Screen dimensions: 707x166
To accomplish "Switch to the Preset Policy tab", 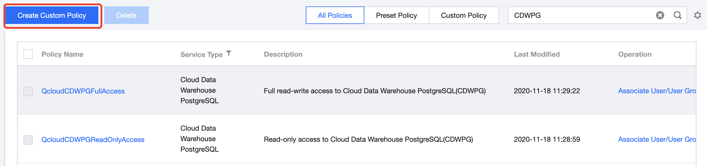I will [x=396, y=15].
